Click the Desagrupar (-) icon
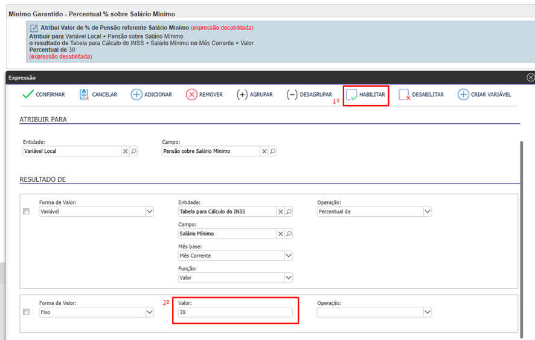535x340 pixels. [292, 95]
